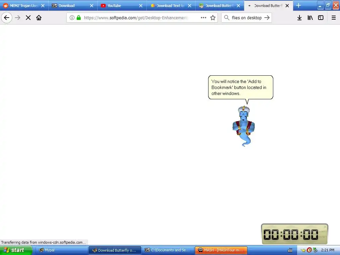Click the blue genie agent character
The image size is (340, 255).
243,126
